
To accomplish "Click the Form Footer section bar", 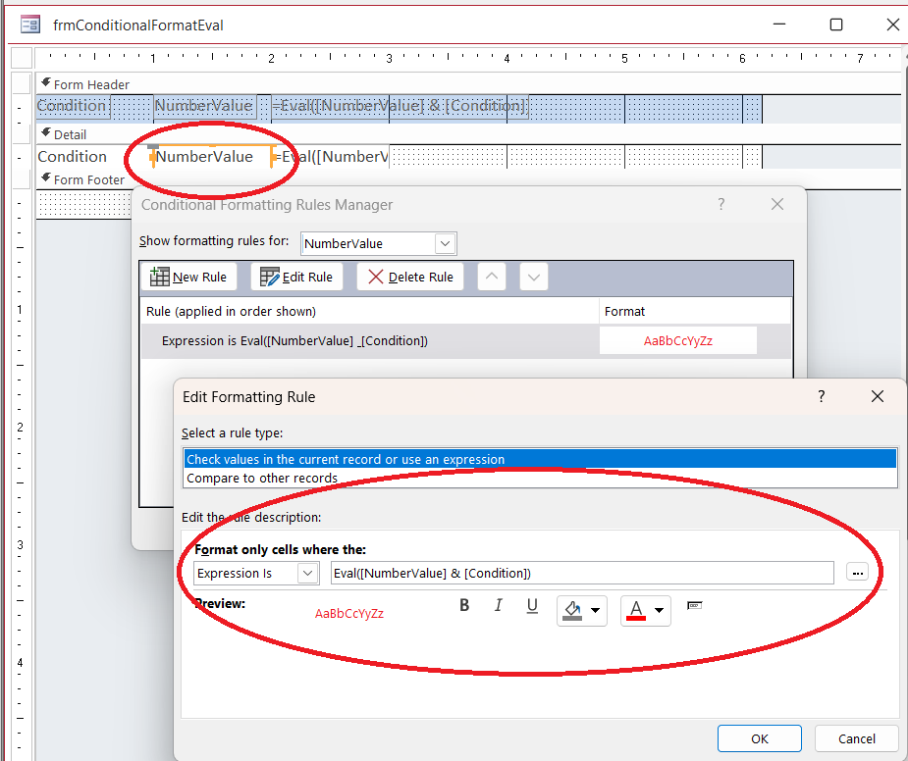I will click(x=468, y=179).
